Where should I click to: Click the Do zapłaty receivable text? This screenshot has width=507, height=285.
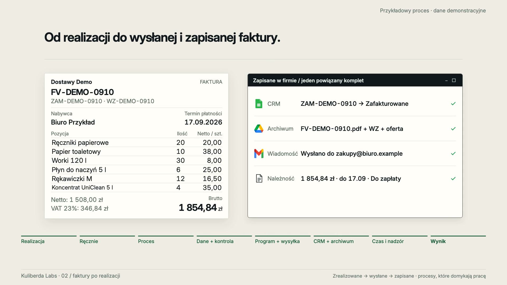pos(386,179)
